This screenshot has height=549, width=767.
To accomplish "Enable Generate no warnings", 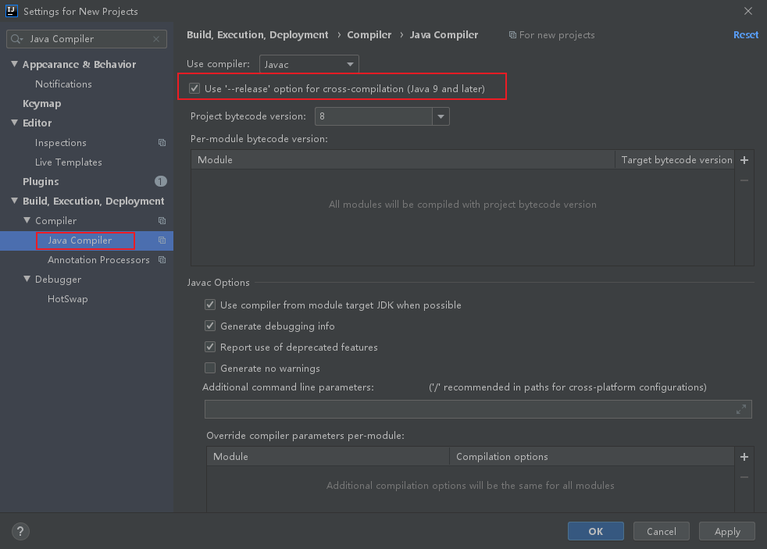I will click(210, 368).
